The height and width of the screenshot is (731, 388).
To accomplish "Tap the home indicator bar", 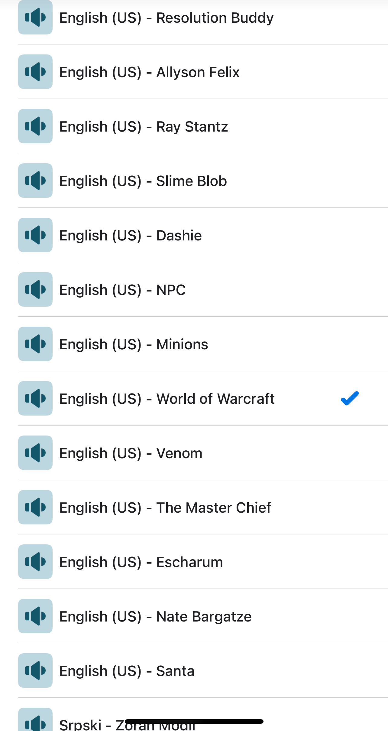I will (194, 722).
